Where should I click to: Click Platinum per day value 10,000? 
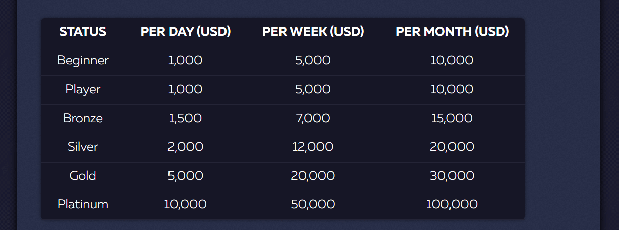coord(185,204)
